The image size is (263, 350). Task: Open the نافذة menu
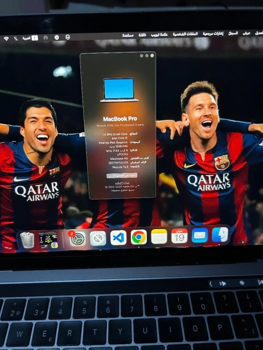[142, 35]
